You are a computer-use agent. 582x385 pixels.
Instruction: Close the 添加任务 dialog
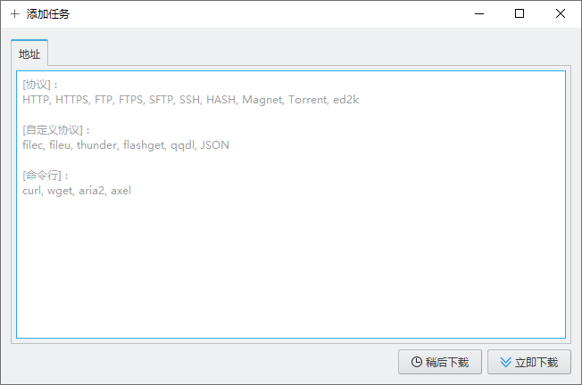click(560, 13)
